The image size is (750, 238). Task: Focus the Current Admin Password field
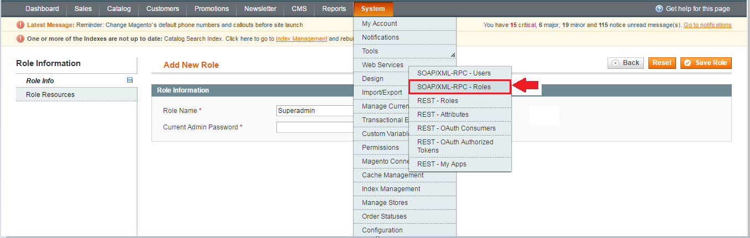314,127
